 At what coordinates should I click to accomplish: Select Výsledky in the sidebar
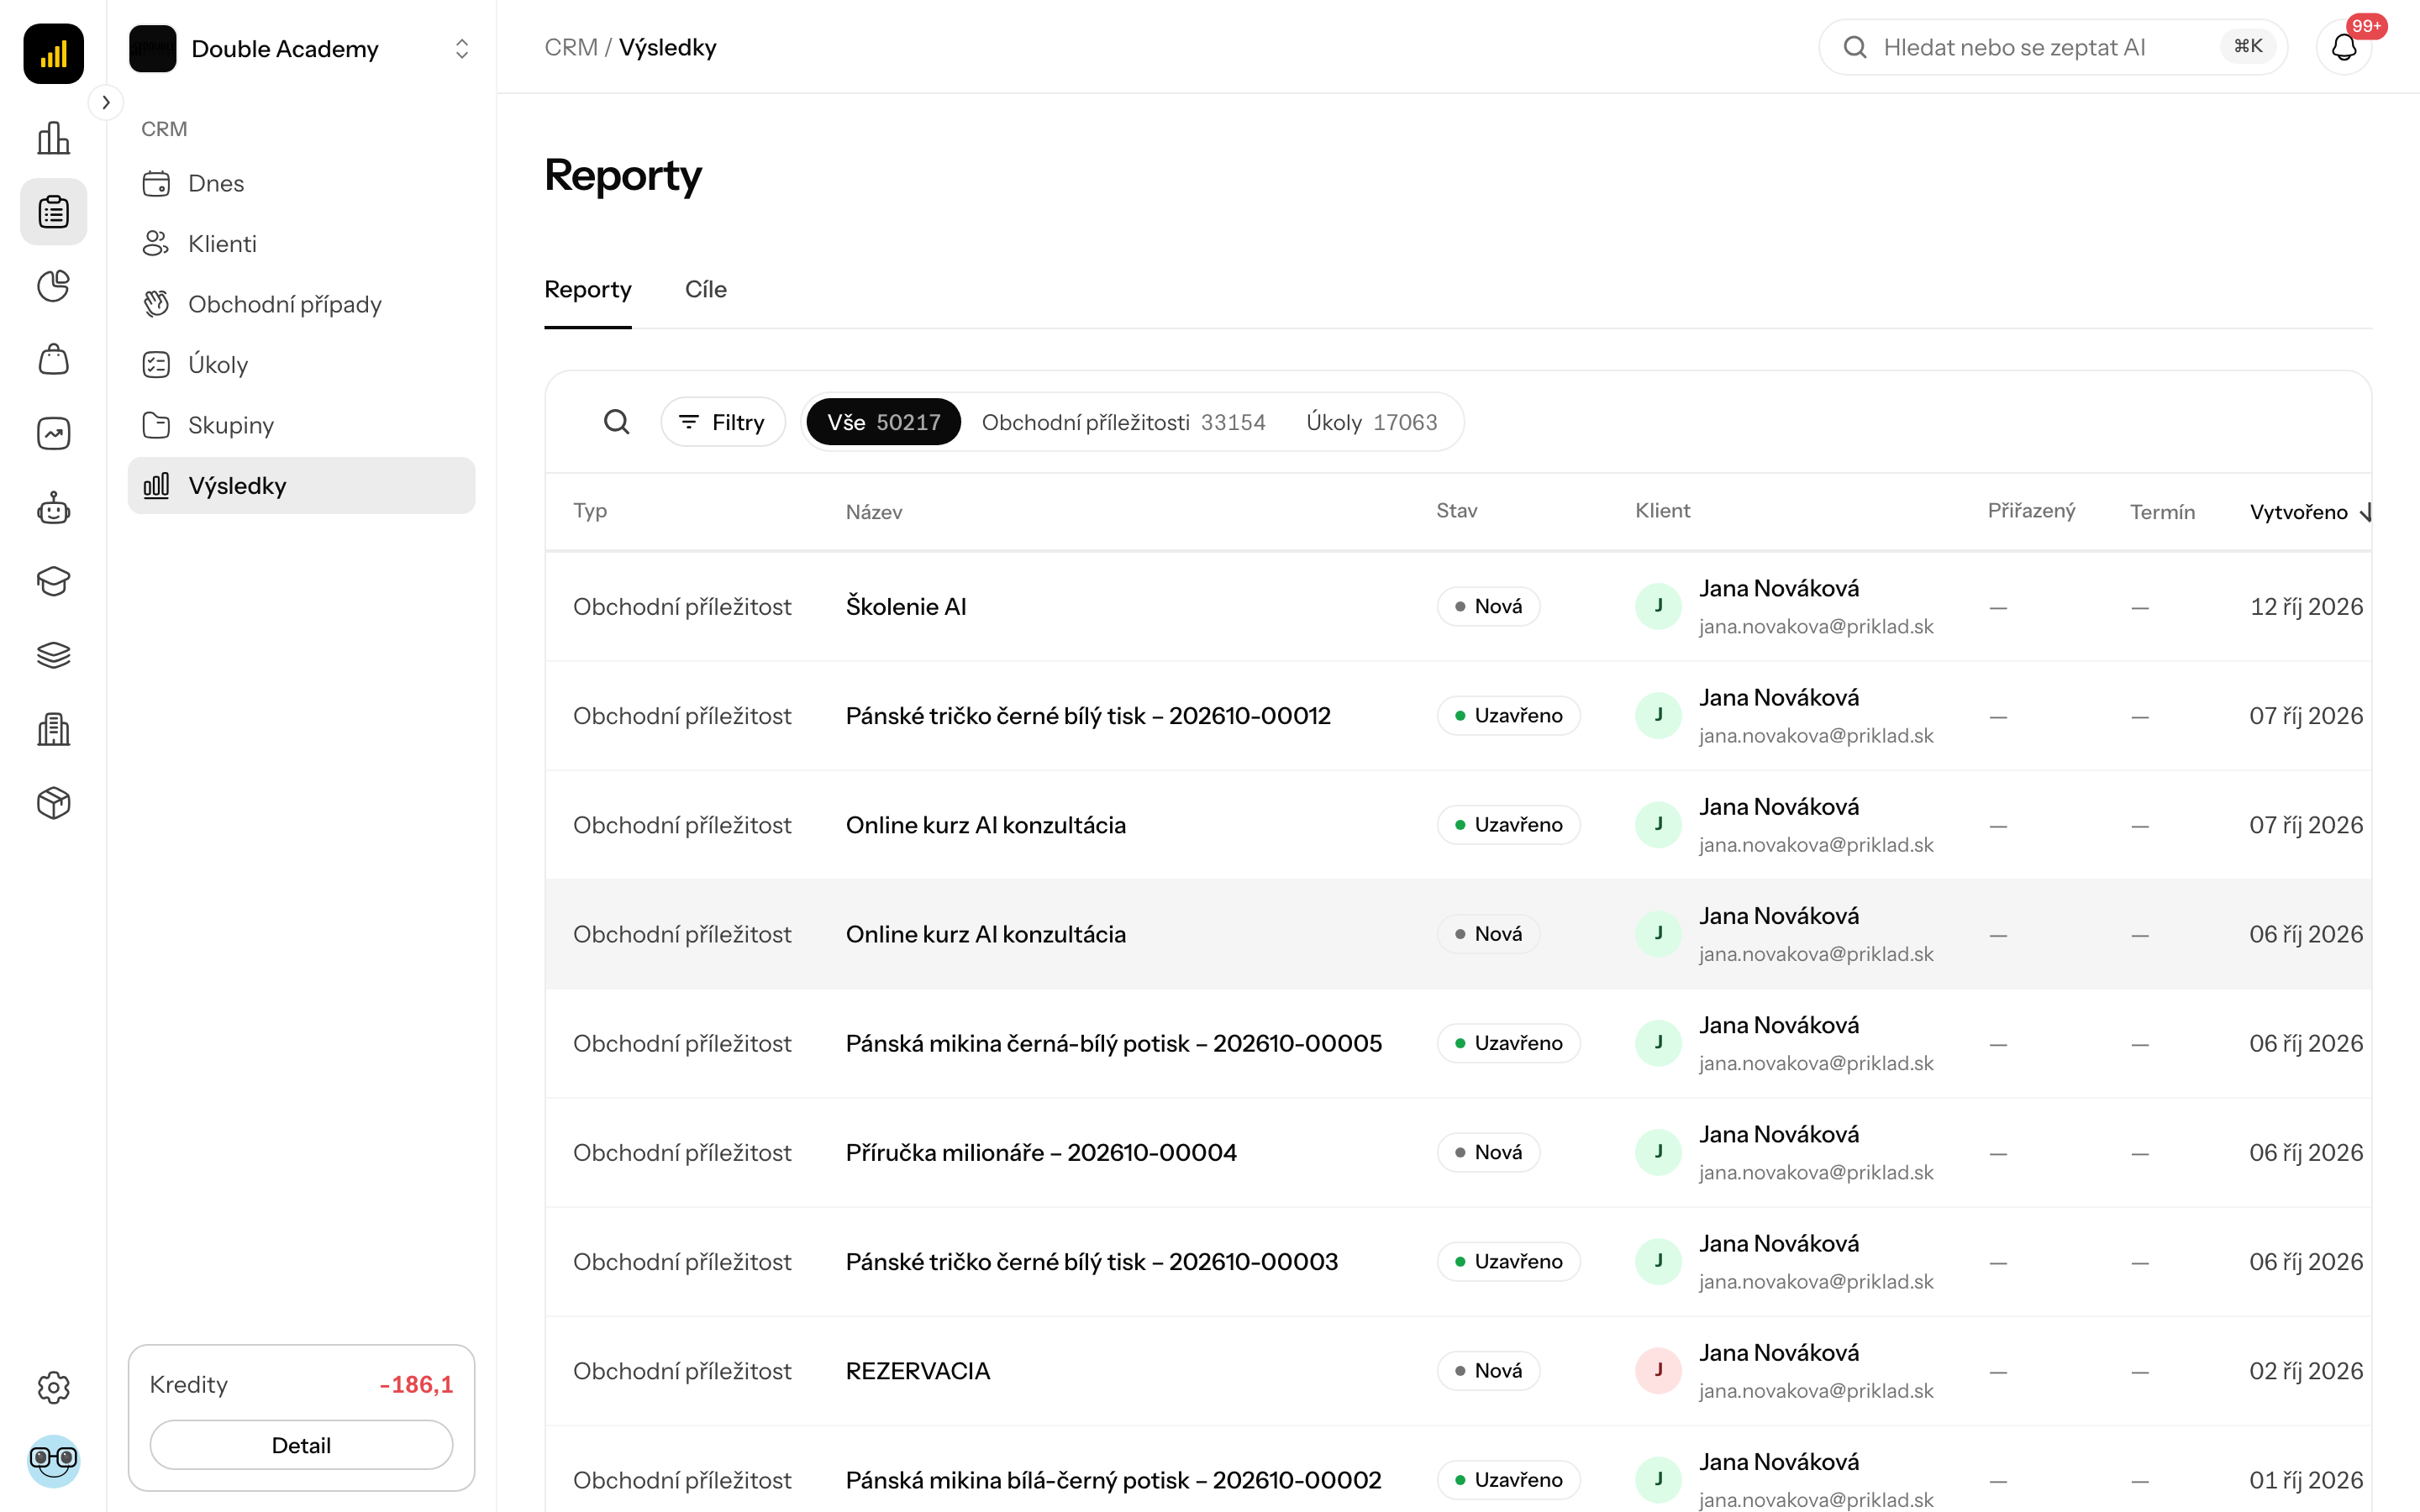coord(301,486)
